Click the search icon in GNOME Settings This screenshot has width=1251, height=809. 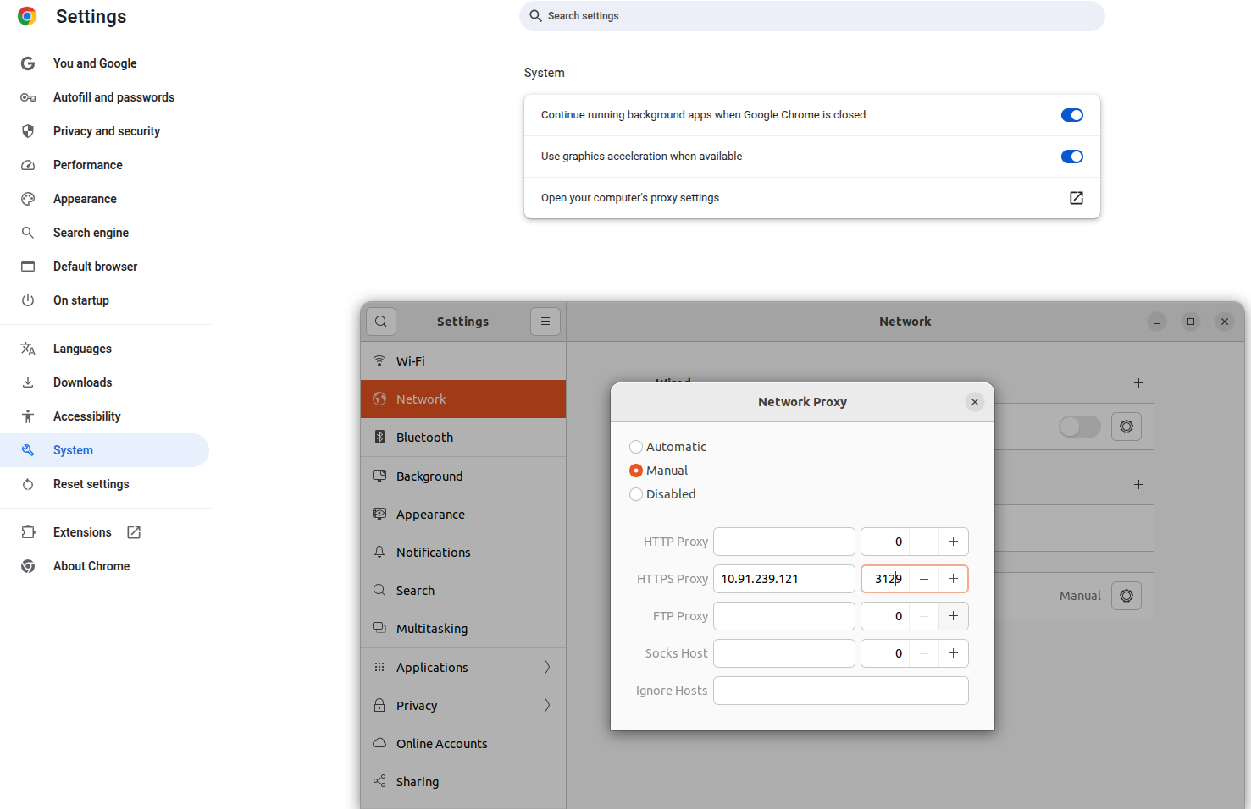point(381,322)
